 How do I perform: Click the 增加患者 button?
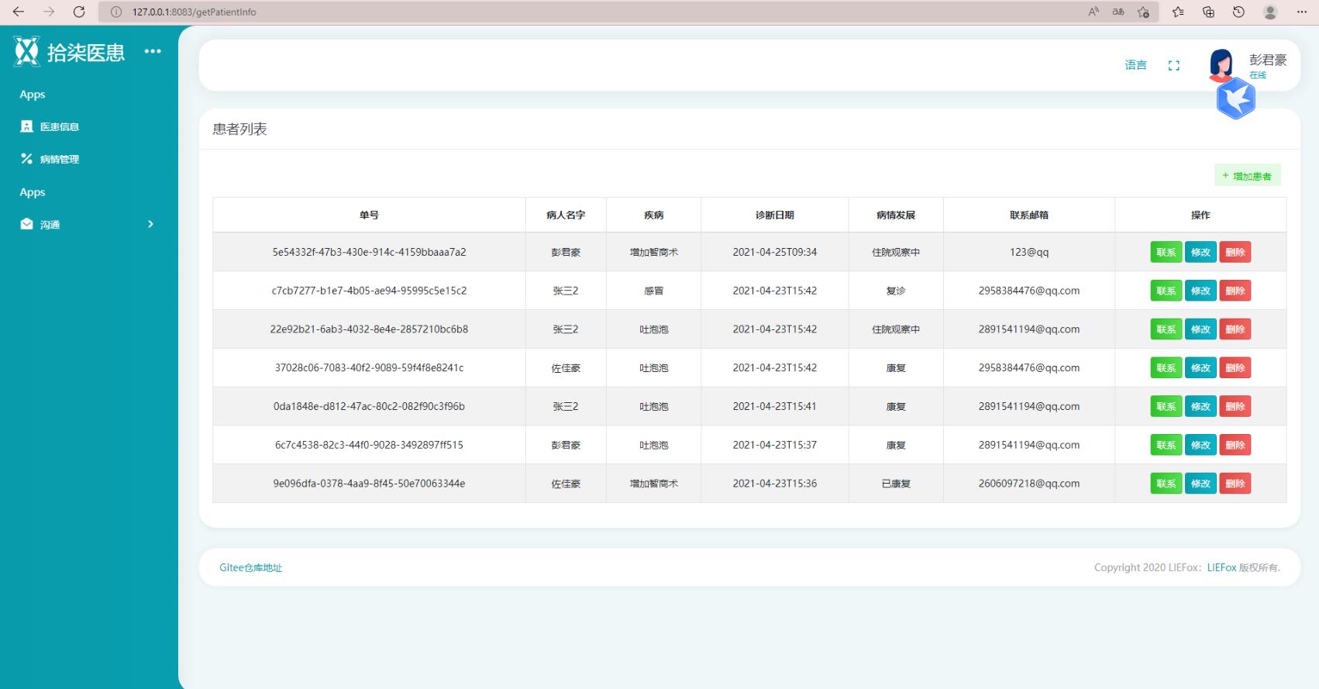click(x=1247, y=176)
